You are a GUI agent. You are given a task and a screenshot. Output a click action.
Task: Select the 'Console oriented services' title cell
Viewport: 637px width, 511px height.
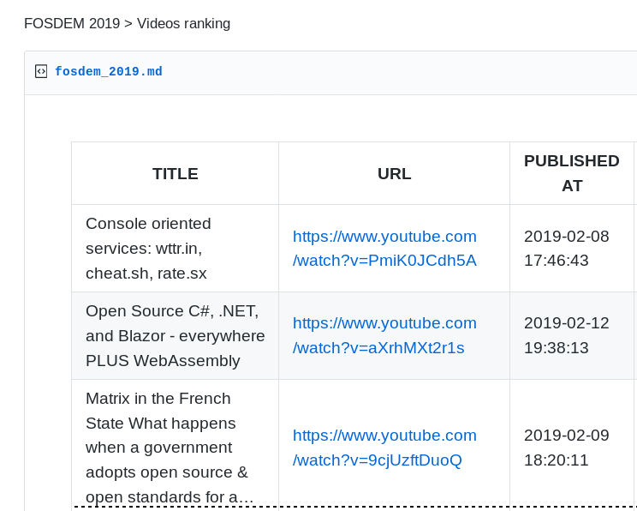coord(176,248)
